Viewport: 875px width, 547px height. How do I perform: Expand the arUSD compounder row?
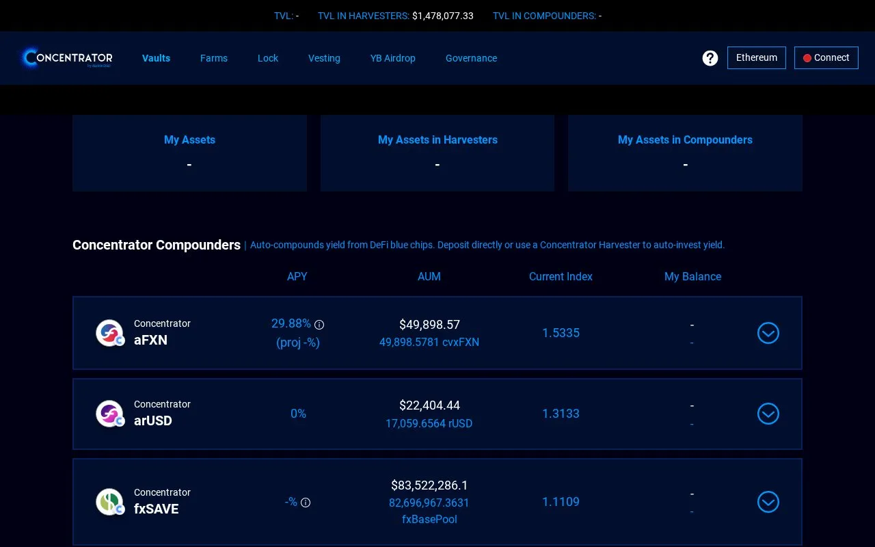(768, 414)
